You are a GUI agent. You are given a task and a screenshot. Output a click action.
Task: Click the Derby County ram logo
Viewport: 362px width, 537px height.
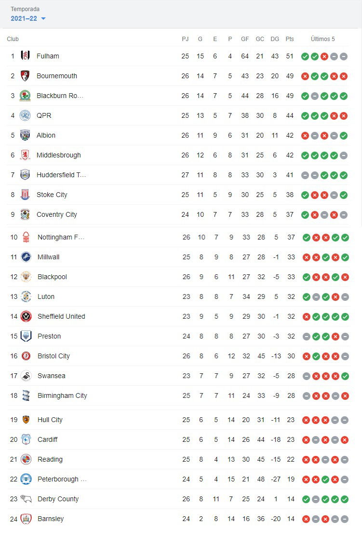26,499
